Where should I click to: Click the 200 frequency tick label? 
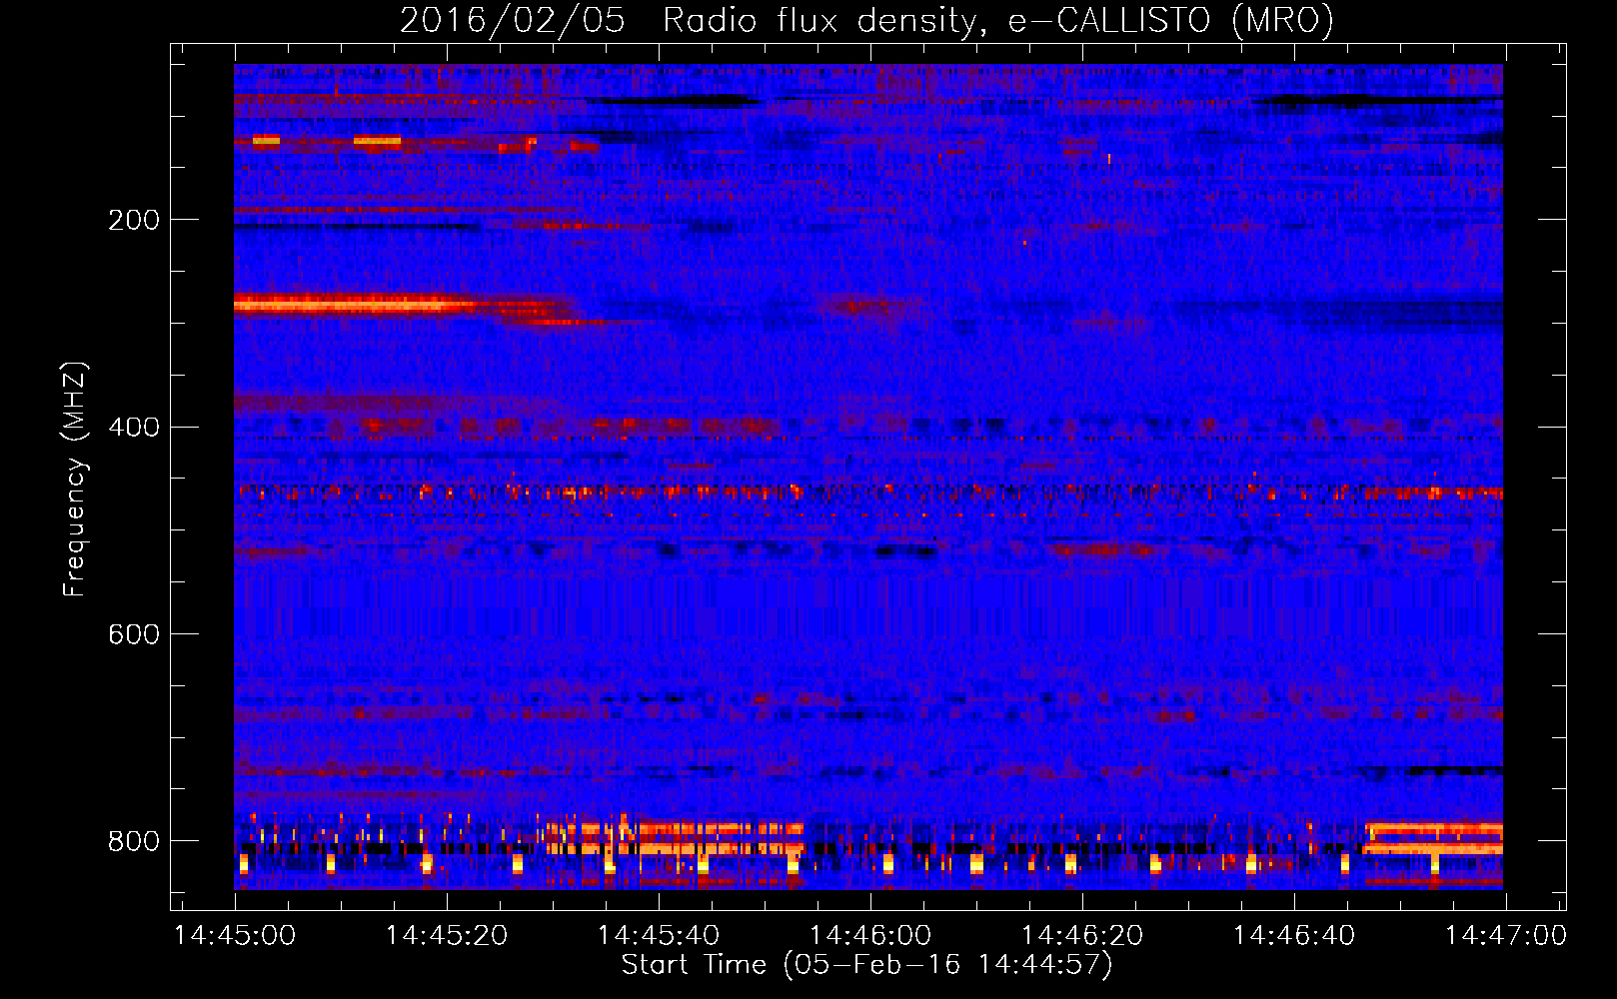134,220
